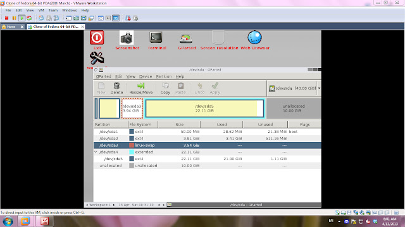
Task: Open GParted's Help menu
Action: [180, 76]
